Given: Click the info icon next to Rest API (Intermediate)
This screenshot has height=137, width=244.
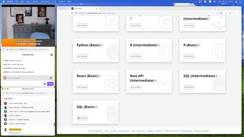Looking at the screenshot, I should pos(156,81).
